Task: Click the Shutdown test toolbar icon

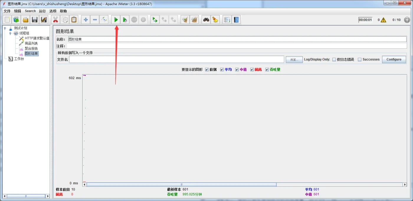Action: click(x=143, y=20)
